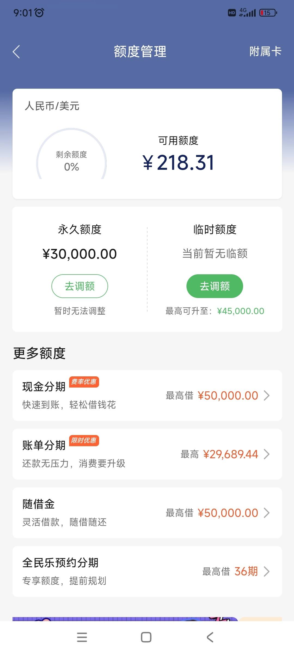Tap the Android home square icon
Image resolution: width=294 pixels, height=655 pixels.
pos(146,637)
